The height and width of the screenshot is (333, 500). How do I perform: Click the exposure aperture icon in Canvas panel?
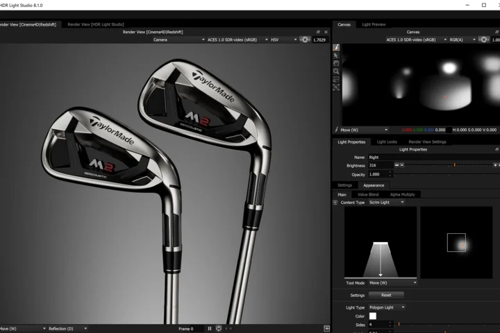click(x=484, y=40)
